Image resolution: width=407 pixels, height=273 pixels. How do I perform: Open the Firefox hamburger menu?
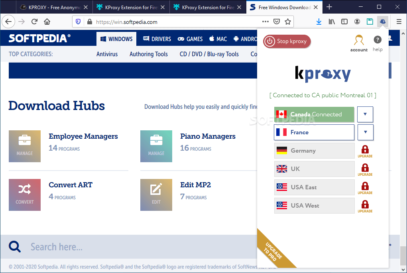point(399,22)
